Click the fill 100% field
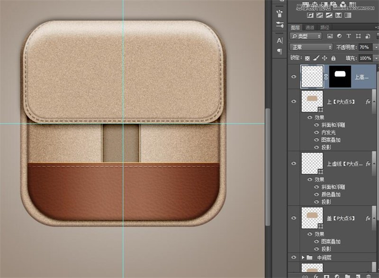 pyautogui.click(x=365, y=58)
